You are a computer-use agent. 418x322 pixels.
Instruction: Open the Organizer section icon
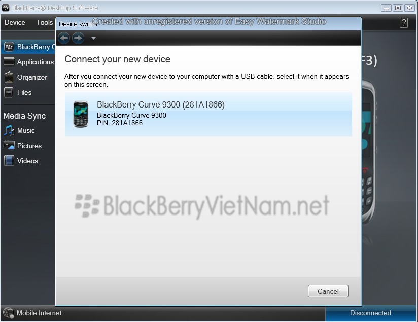[x=9, y=77]
